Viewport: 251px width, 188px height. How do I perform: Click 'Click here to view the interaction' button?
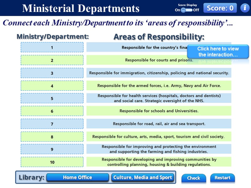218,52
